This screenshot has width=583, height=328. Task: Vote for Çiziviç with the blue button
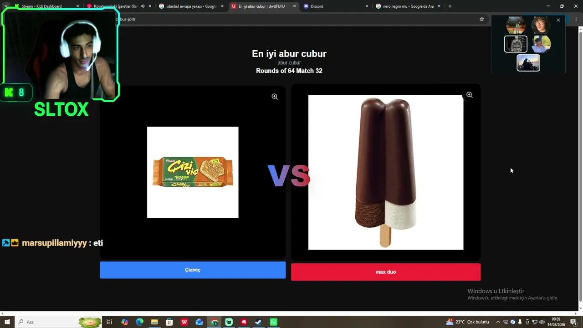193,270
